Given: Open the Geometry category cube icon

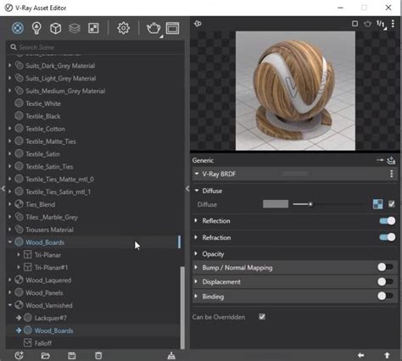Looking at the screenshot, I should click(55, 28).
